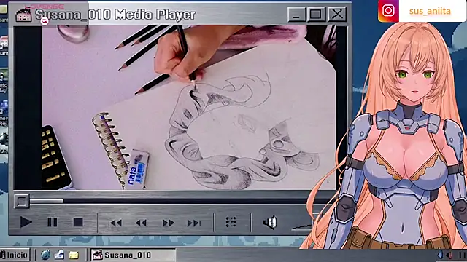Screen dimensions: 467x262
Task: Rewind the video
Action: [x=141, y=223]
